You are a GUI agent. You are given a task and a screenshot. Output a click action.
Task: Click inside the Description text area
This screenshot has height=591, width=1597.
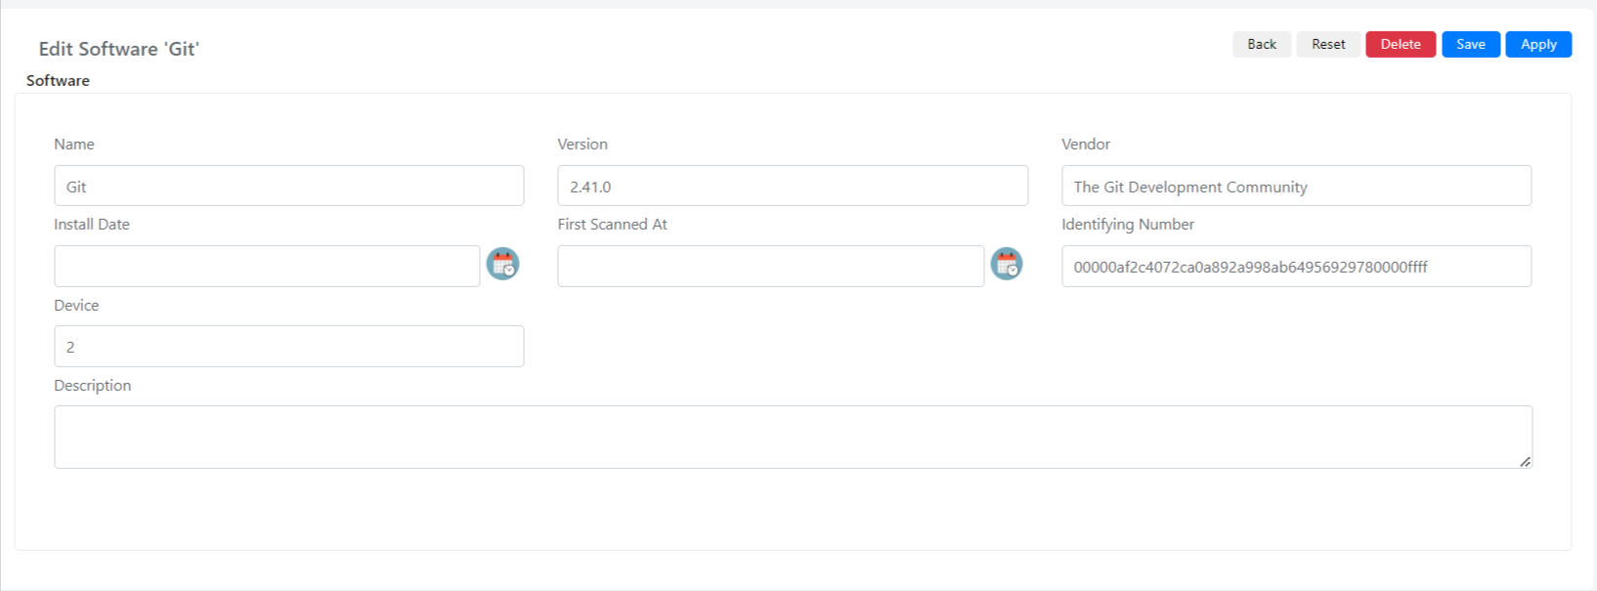[x=793, y=437]
